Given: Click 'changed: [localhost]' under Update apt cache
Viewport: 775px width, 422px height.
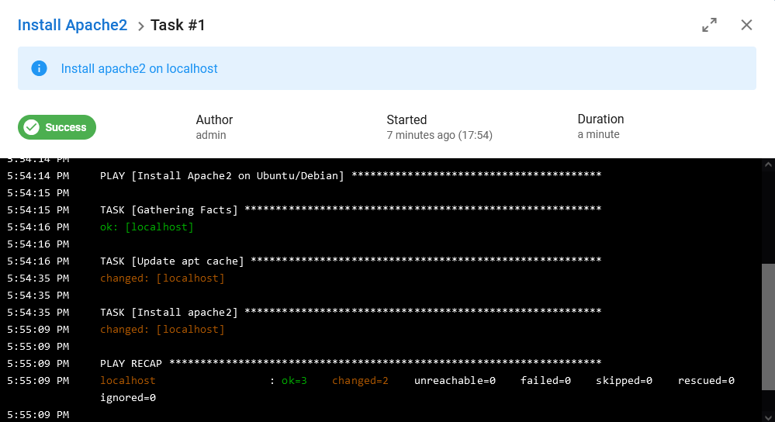Looking at the screenshot, I should [x=162, y=278].
